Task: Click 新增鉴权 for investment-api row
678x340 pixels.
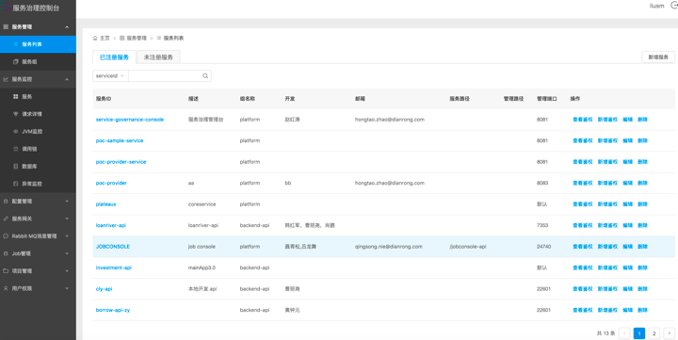Action: (607, 267)
